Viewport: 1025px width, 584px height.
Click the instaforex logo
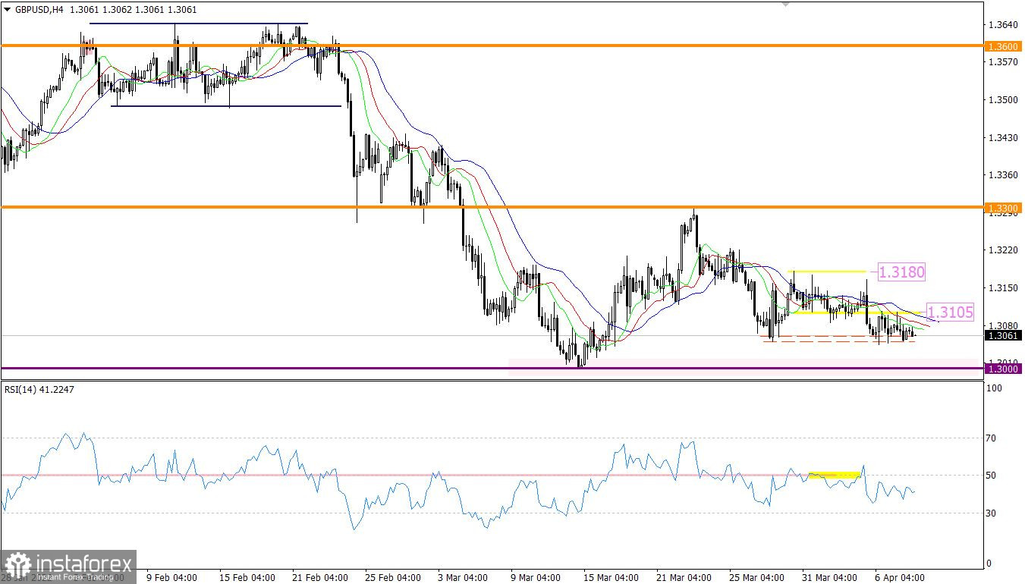pos(68,567)
